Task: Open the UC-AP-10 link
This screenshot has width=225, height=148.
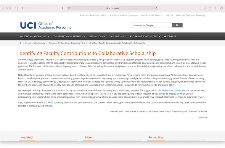Action: [49, 102]
